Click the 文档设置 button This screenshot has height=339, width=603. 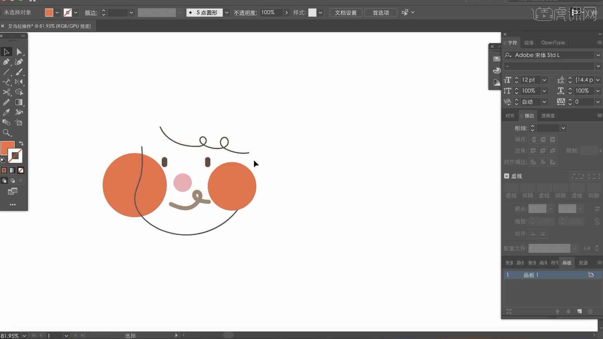[x=346, y=13]
